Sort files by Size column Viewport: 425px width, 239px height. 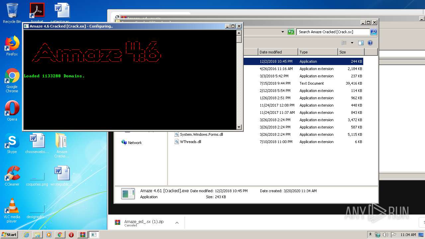pos(351,52)
